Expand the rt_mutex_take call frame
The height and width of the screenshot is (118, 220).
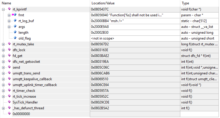pyautogui.click(x=3, y=44)
